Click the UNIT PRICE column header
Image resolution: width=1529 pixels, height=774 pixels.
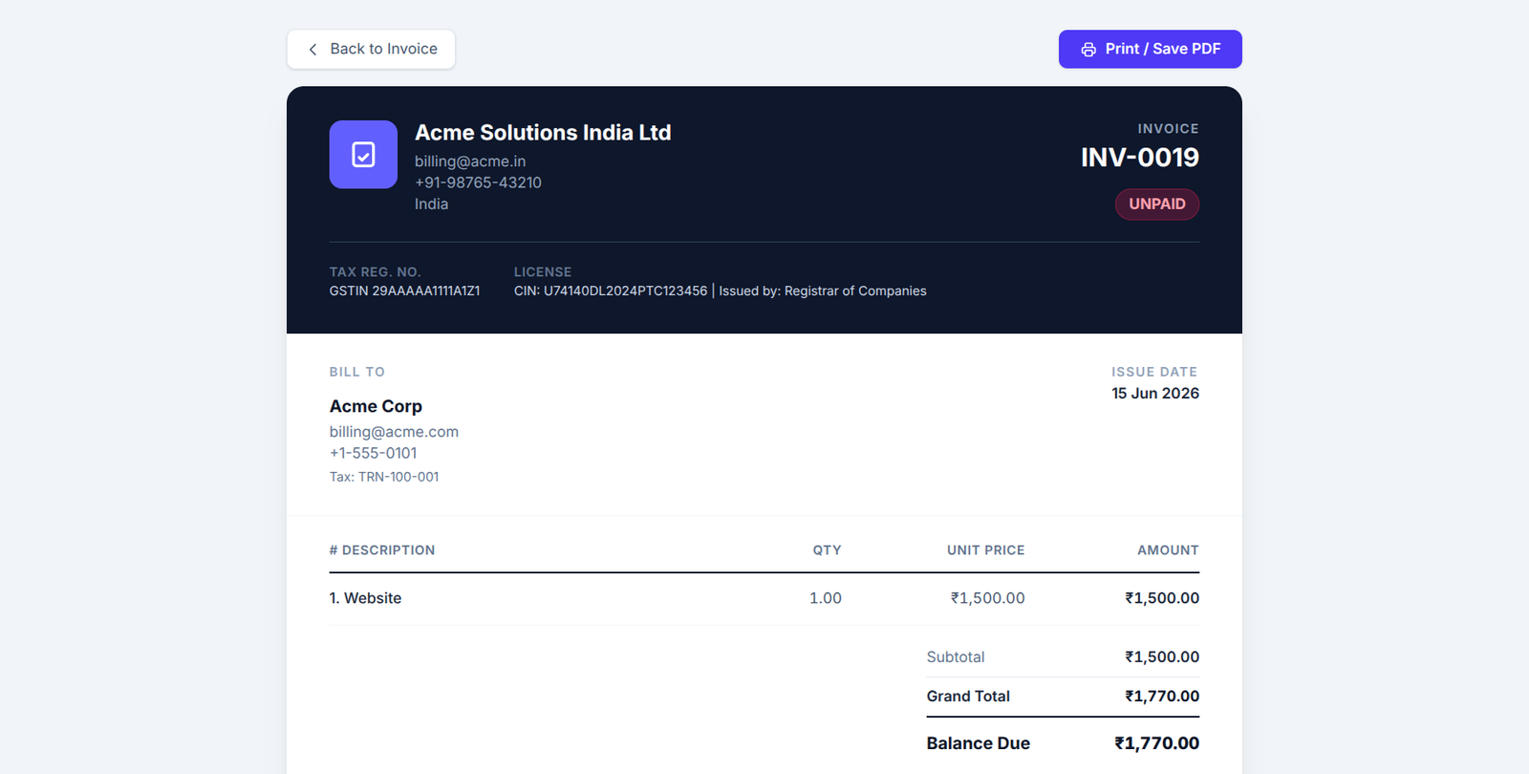click(985, 550)
